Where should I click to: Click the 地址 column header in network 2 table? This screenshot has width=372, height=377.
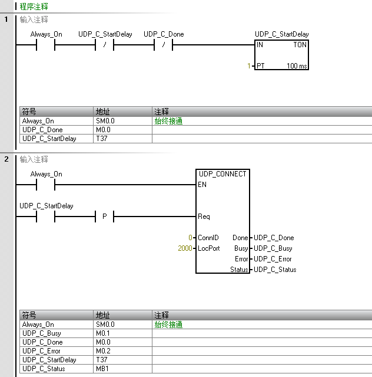[122, 315]
